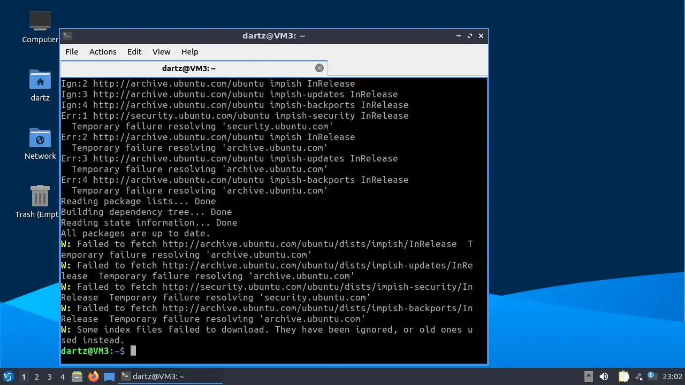Open the Help menu

pos(190,52)
